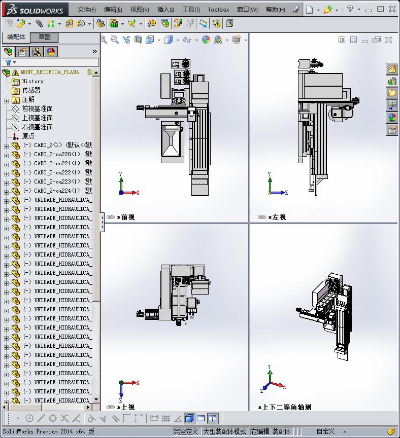Click the Show Hidden Components icon

click(100, 23)
